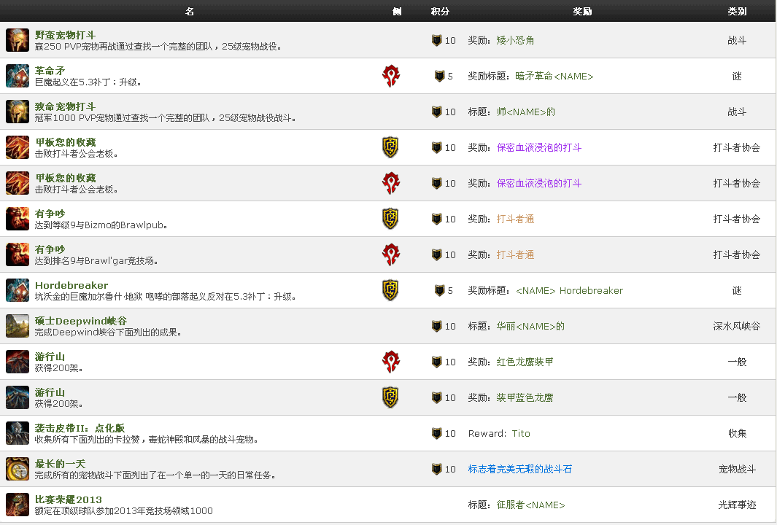Click the 深水风峡谷 category cell
This screenshot has width=777, height=525.
point(737,326)
